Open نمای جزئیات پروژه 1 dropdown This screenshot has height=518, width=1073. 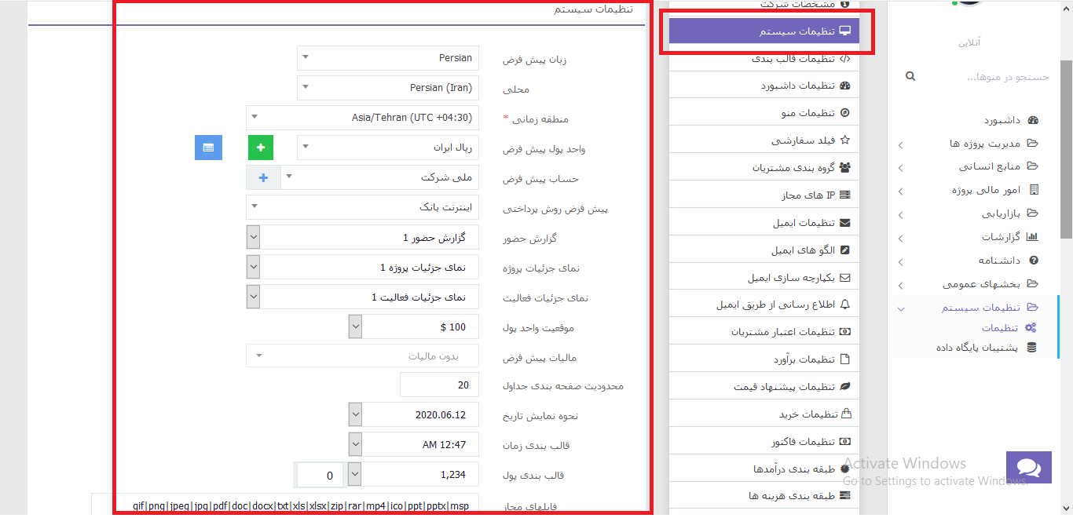click(x=362, y=267)
